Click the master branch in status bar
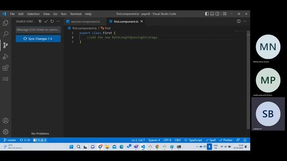This screenshot has height=161, width=287. [10, 140]
